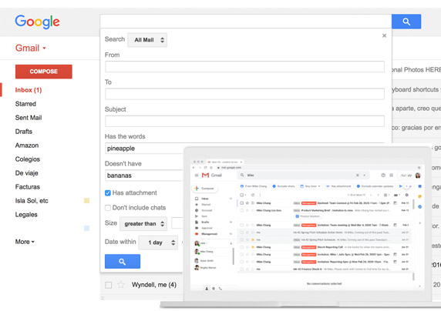Viewport: 441px width, 311px height.
Task: Open hamburger main menu in laptop Gmail window
Action: 197,176
